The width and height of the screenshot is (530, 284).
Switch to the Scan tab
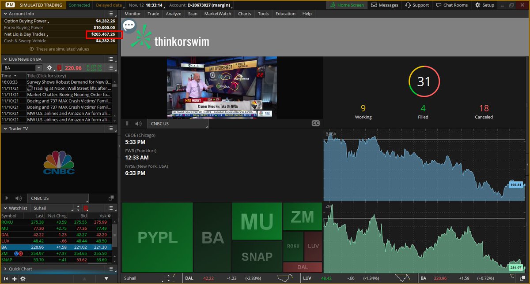tap(193, 14)
